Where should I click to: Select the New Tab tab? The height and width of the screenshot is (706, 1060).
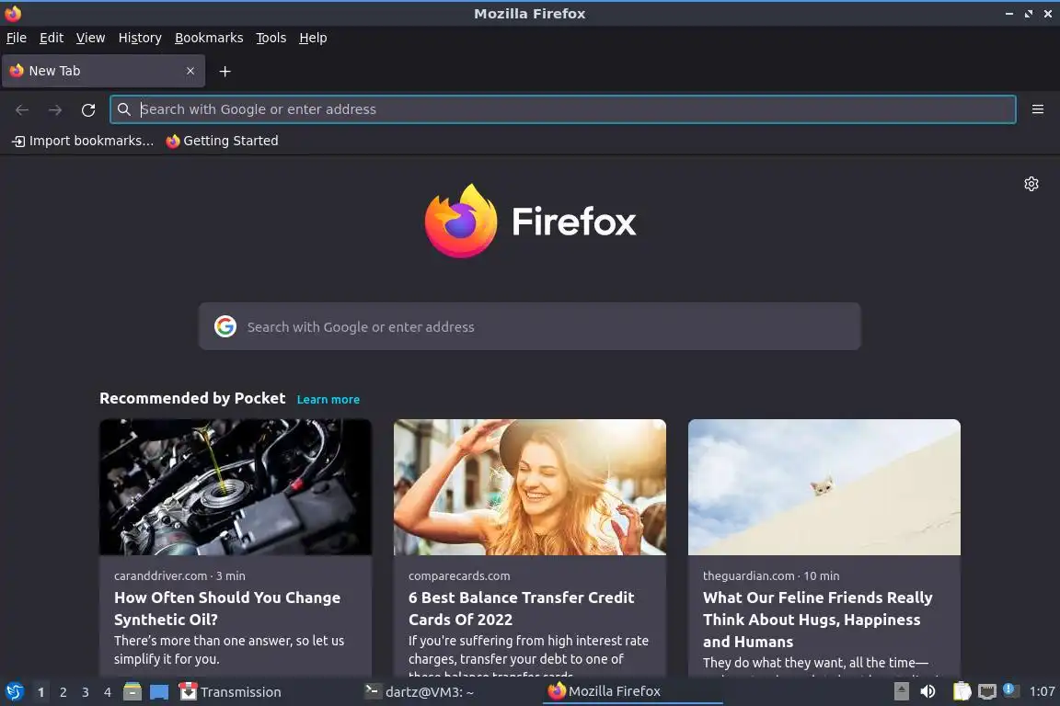[103, 71]
